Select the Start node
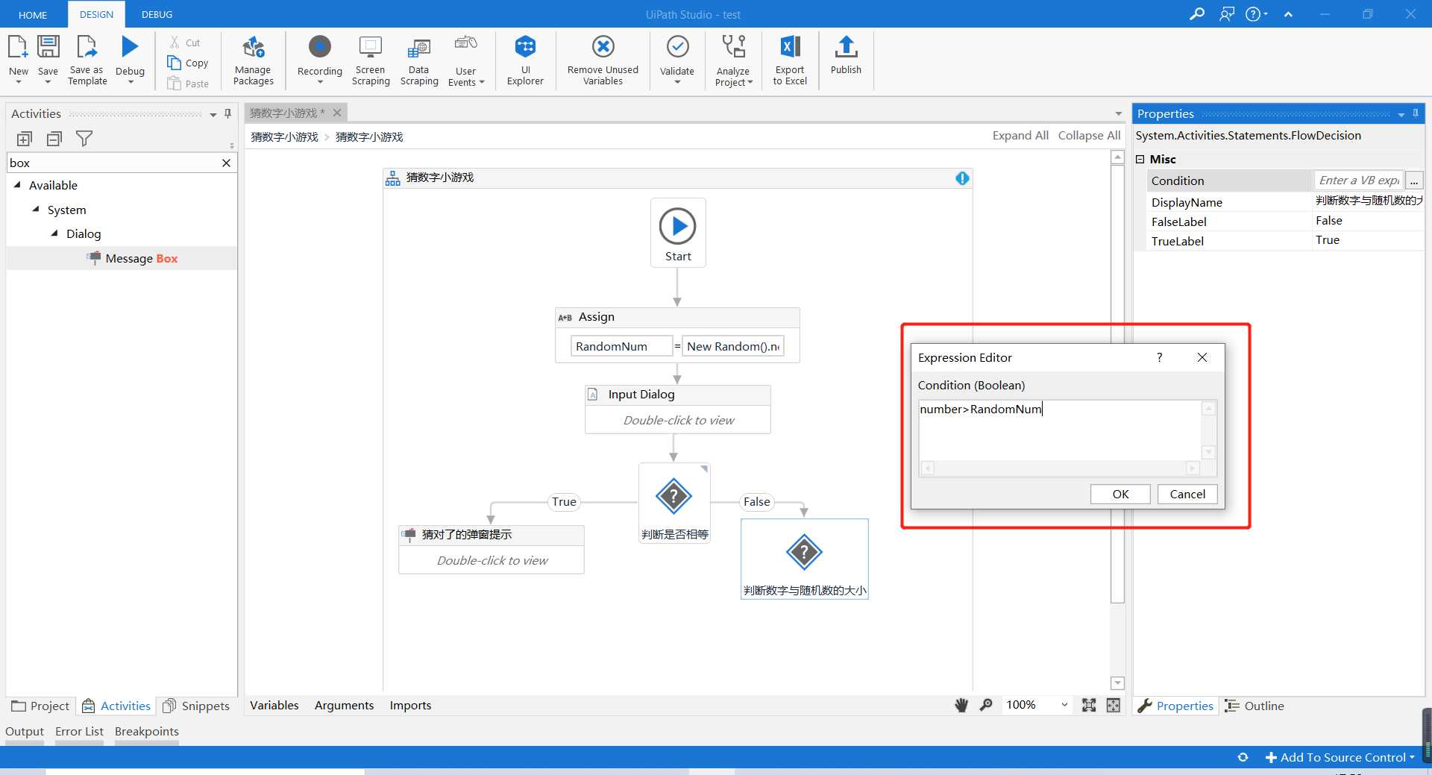The image size is (1432, 775). click(x=678, y=233)
